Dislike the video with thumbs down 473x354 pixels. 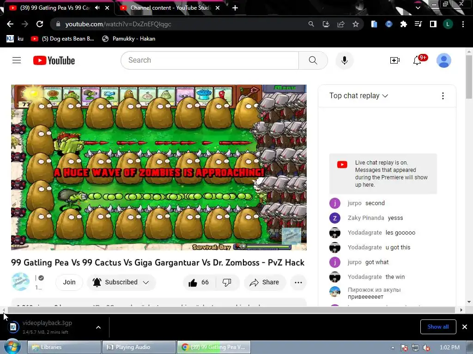[x=227, y=283]
